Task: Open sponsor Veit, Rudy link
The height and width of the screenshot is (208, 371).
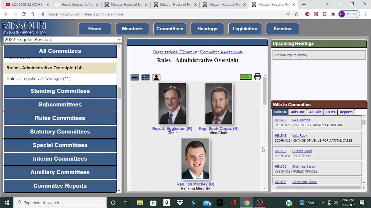Action: pos(299,135)
